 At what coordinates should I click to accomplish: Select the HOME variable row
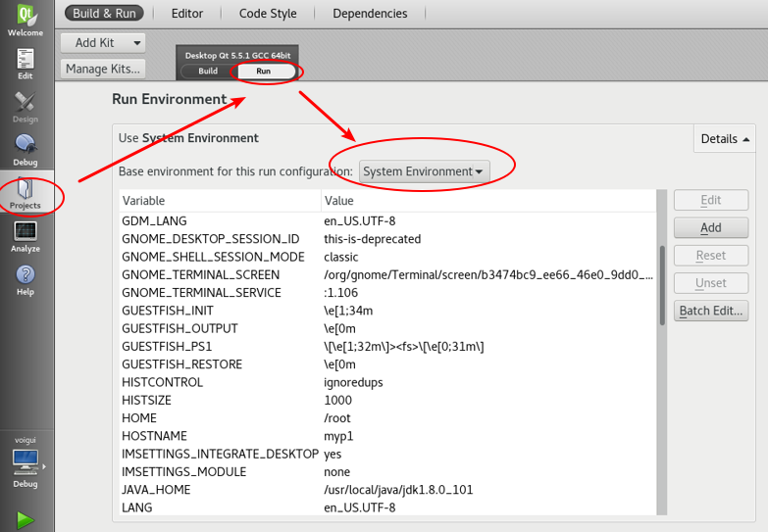pyautogui.click(x=387, y=418)
